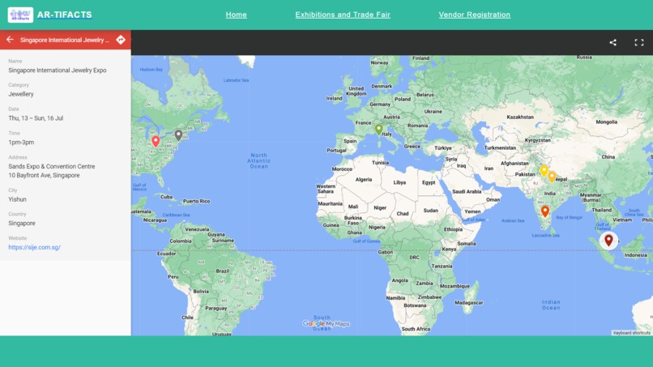Click the Kazakhstan map label

click(520, 117)
